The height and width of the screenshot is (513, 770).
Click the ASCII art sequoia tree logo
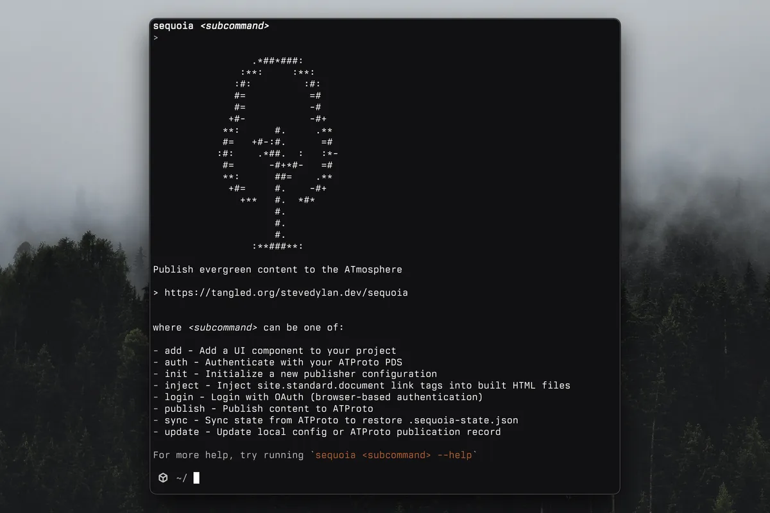278,153
